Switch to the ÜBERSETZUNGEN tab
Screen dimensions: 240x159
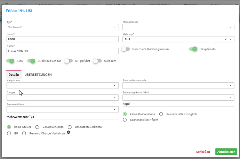tap(38, 75)
